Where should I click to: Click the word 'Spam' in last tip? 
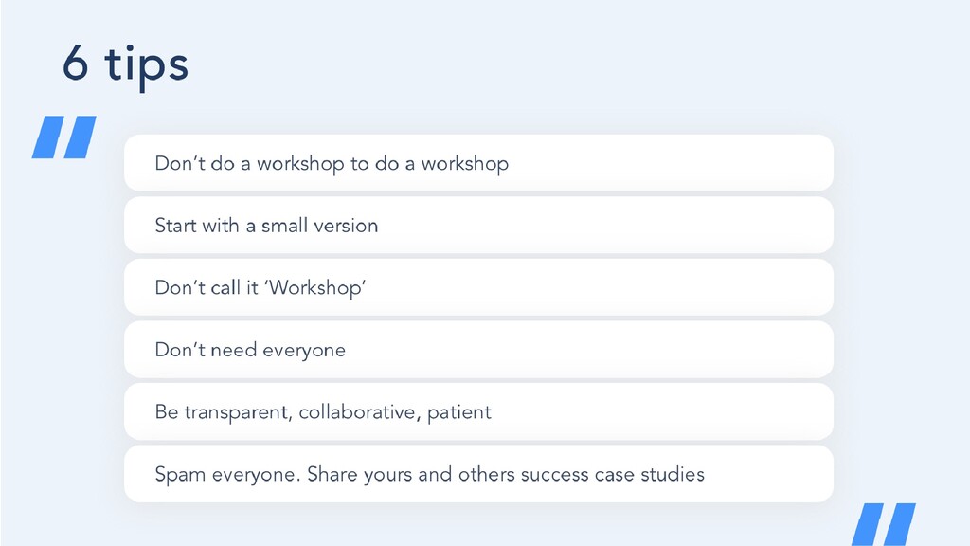(x=180, y=475)
